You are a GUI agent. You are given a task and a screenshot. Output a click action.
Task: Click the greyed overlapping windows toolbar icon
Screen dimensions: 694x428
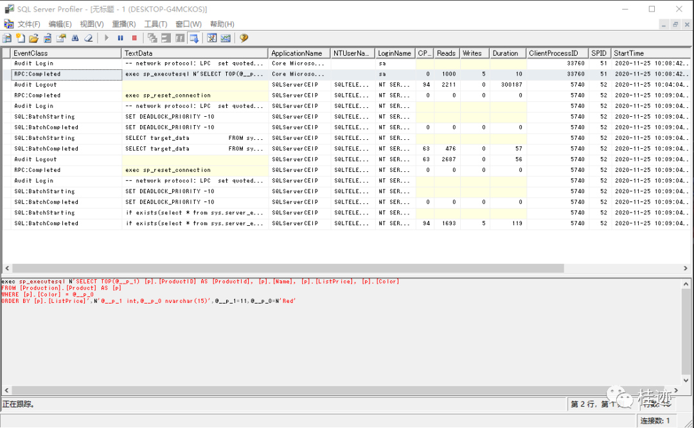pos(152,38)
